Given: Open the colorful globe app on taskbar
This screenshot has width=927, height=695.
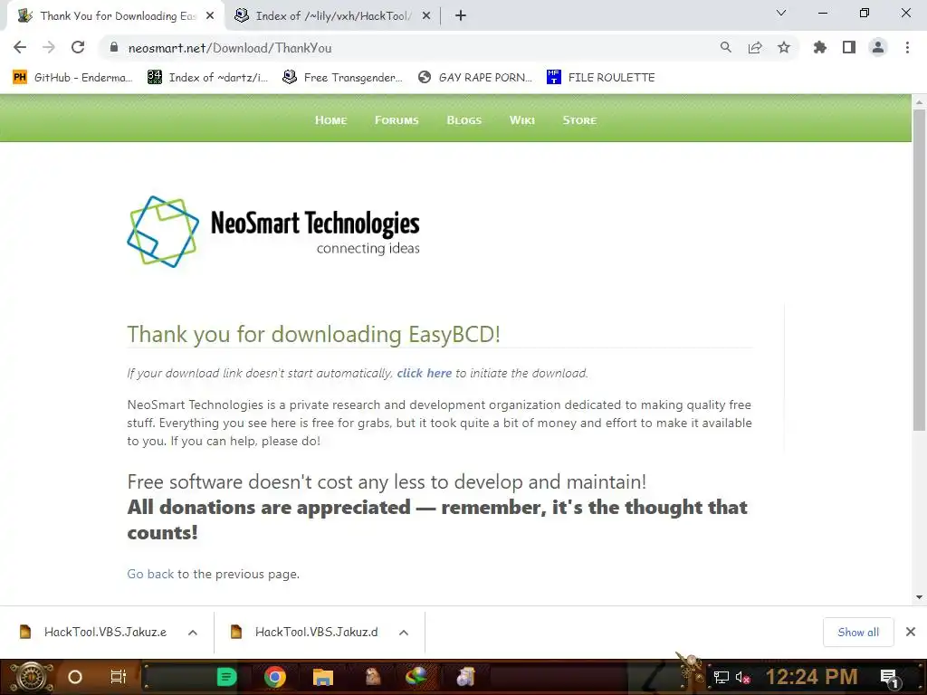Looking at the screenshot, I should (416, 677).
